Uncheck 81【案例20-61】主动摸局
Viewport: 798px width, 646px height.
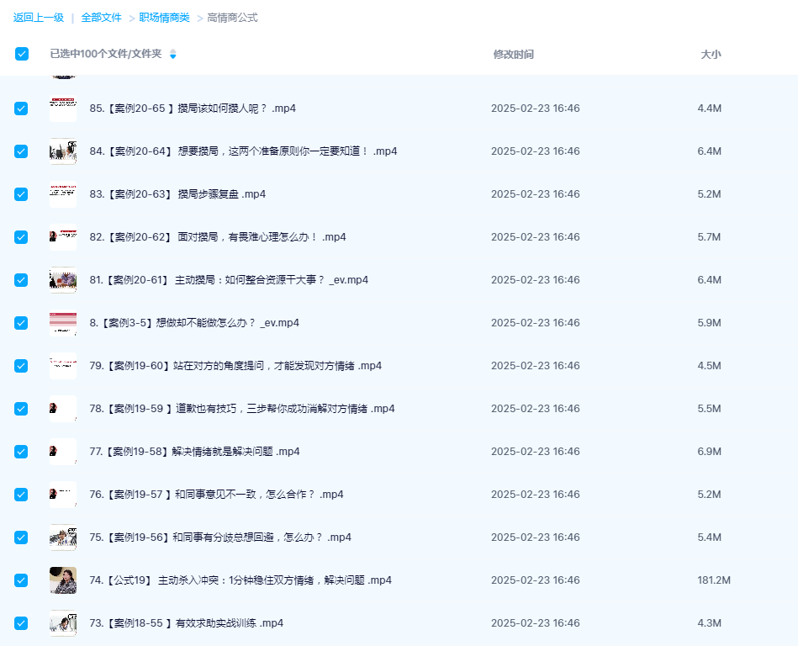(20, 279)
